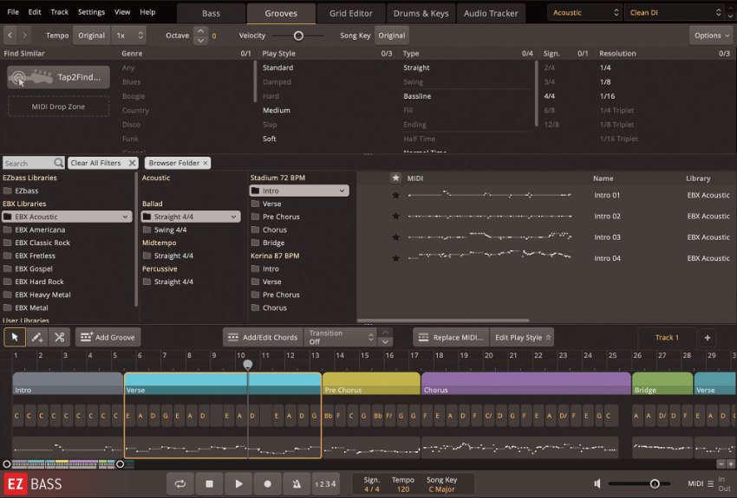Mute output with speaker icon
737x498 pixels.
click(x=597, y=483)
